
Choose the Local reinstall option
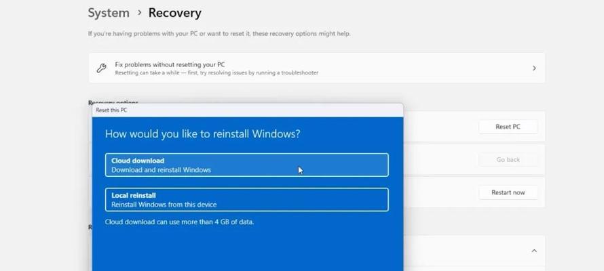(x=246, y=199)
